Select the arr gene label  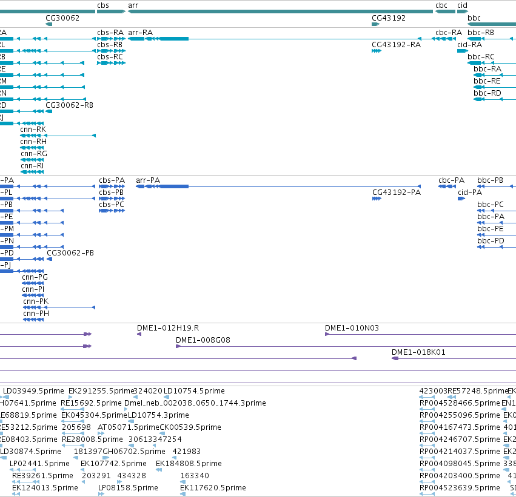(133, 5)
